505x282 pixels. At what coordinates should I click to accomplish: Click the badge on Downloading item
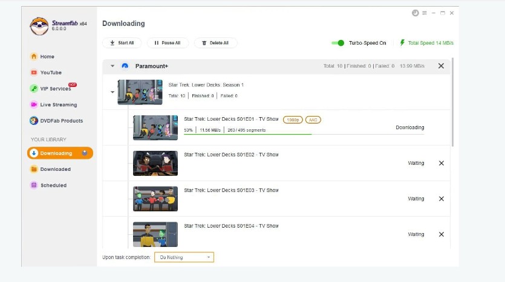pos(85,153)
